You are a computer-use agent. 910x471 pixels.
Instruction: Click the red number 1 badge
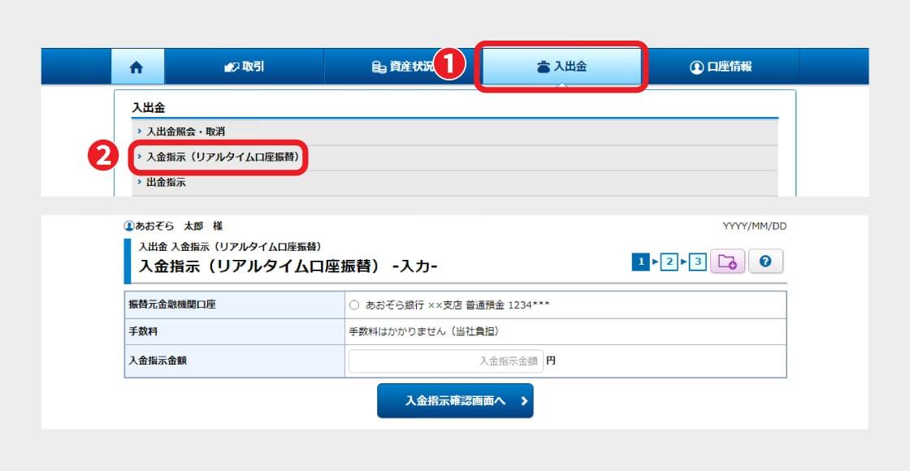click(448, 65)
